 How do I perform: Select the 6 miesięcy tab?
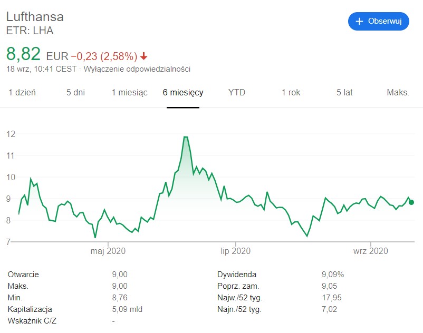[183, 92]
